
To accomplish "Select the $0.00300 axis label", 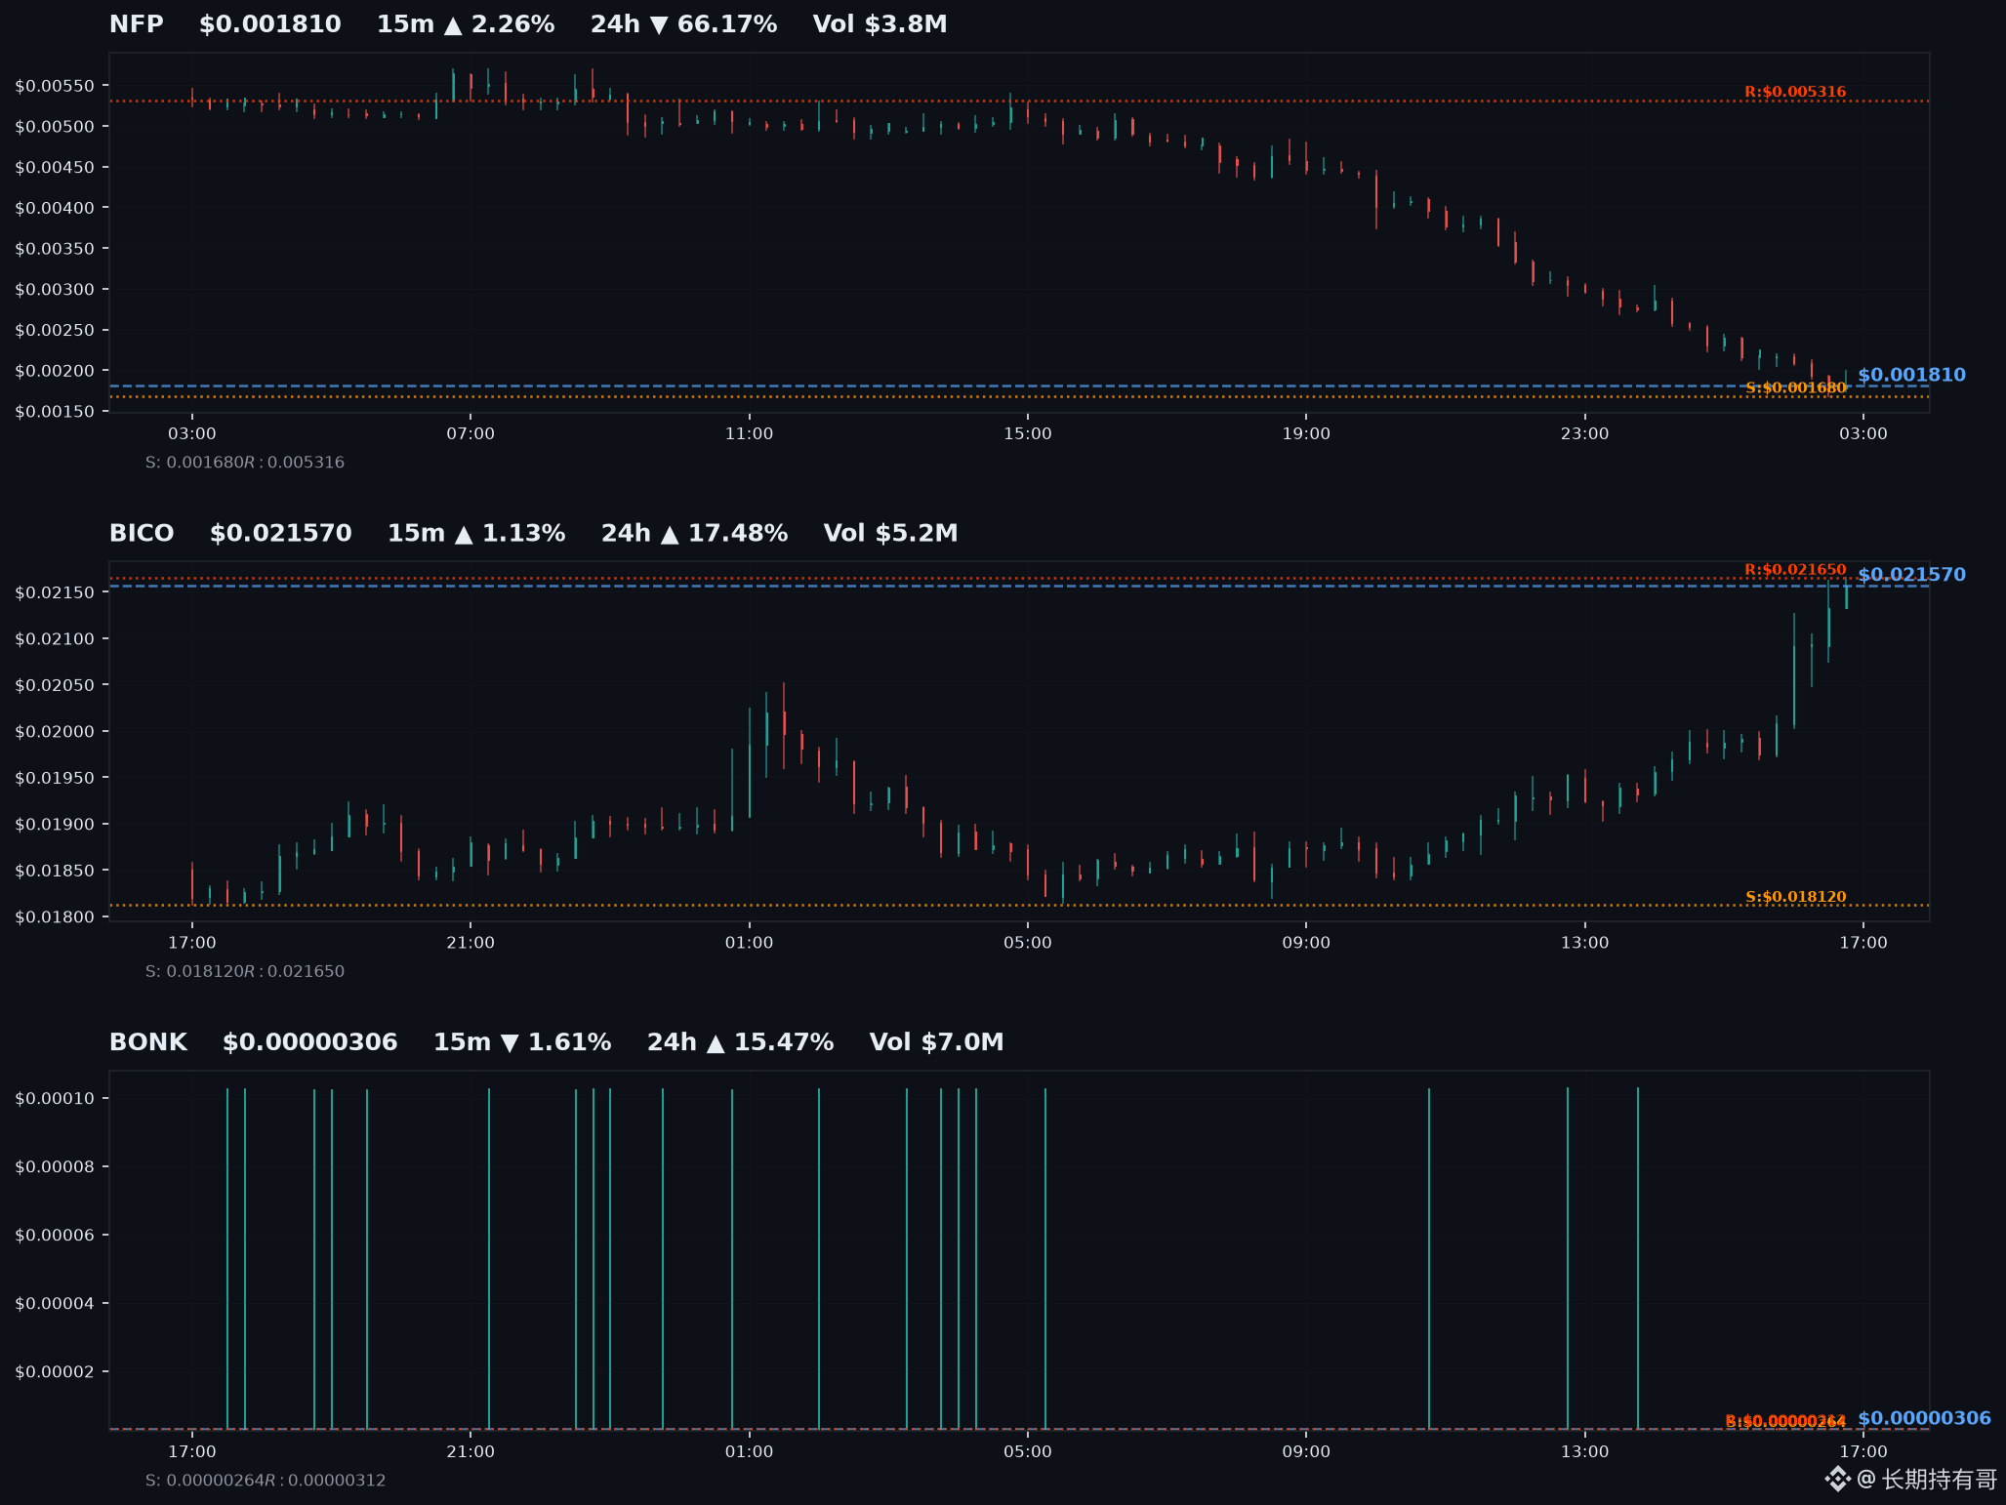I will pyautogui.click(x=55, y=290).
